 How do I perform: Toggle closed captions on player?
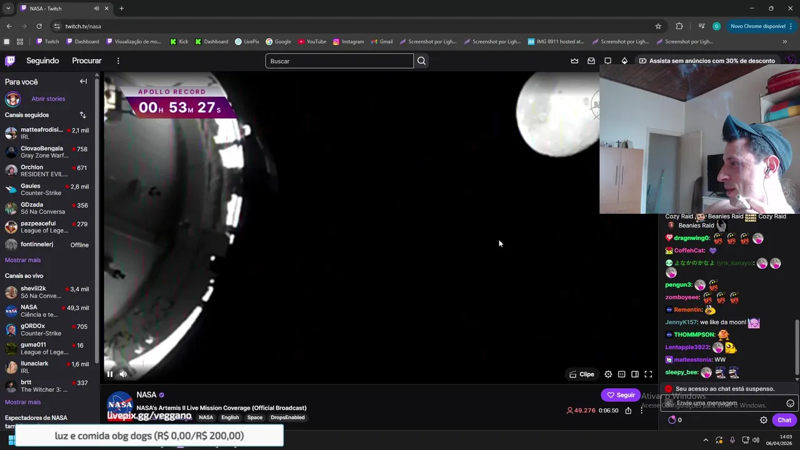click(621, 374)
